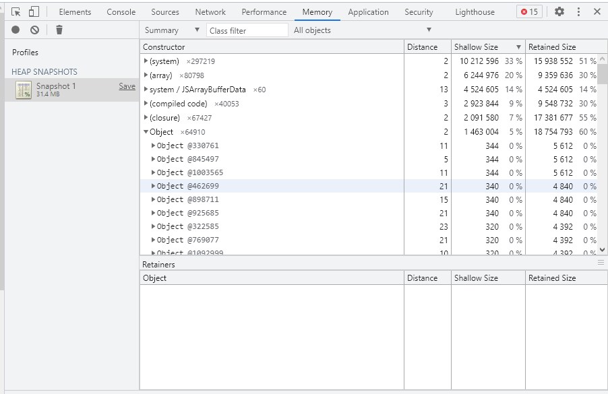
Task: Expand the (closure) constructor row
Action: (x=146, y=118)
